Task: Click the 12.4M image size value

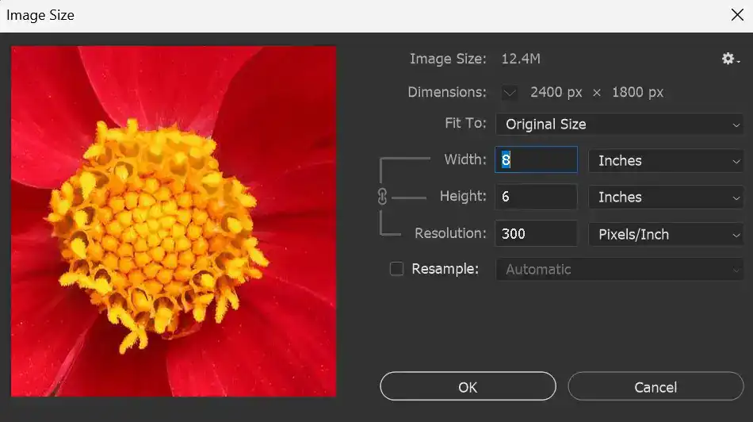Action: point(521,59)
